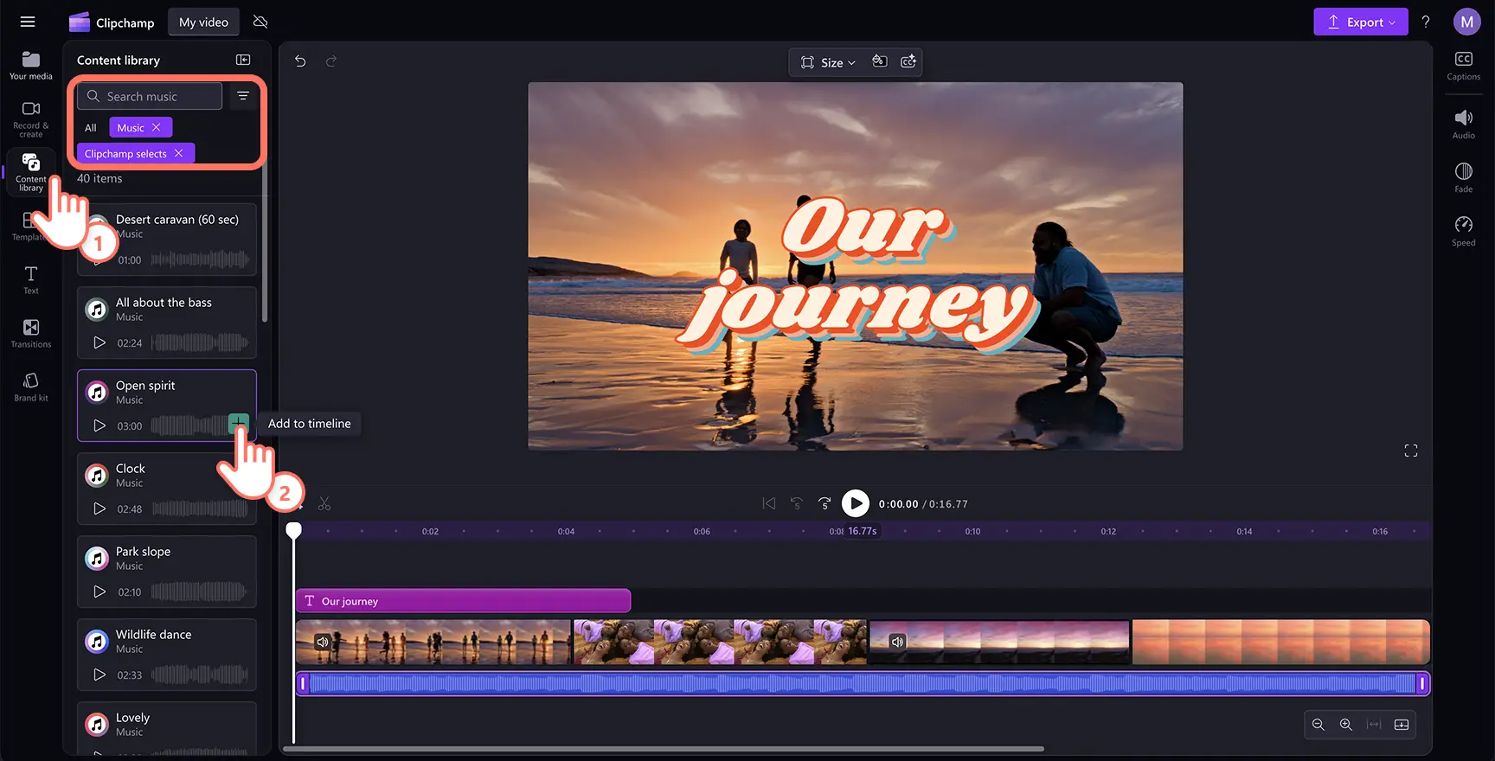The width and height of the screenshot is (1495, 761).
Task: Open the Export dropdown button
Action: (x=1361, y=22)
